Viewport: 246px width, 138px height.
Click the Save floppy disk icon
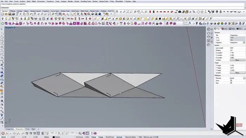[x=10, y=14]
